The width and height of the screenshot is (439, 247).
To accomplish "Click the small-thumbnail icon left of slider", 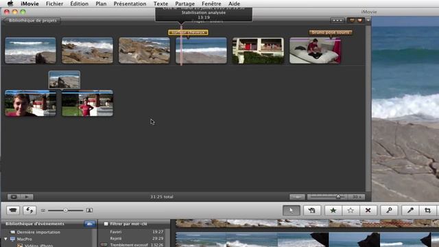I will (x=43, y=211).
